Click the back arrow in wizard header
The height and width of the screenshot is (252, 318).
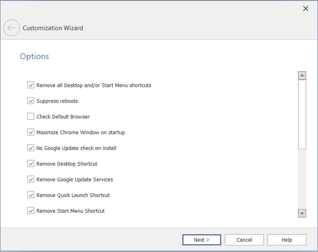pyautogui.click(x=11, y=28)
